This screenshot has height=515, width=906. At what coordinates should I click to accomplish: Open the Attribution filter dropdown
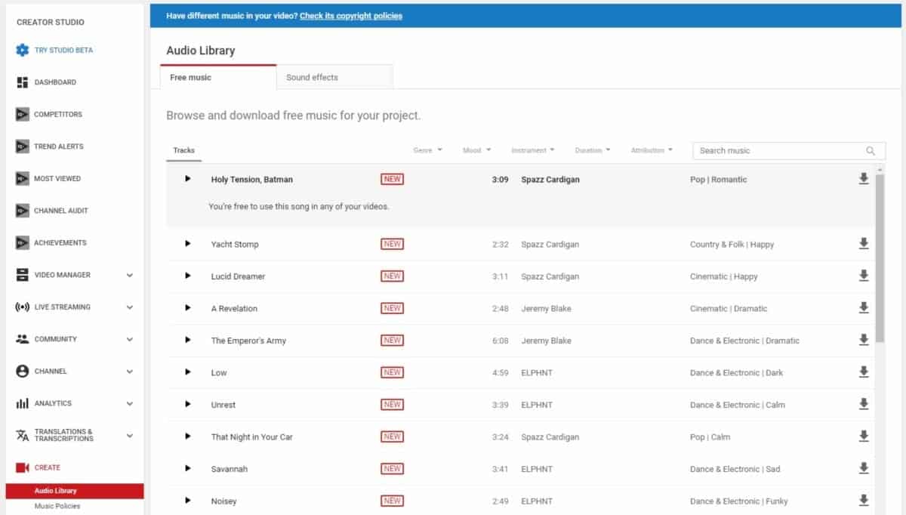tap(652, 150)
